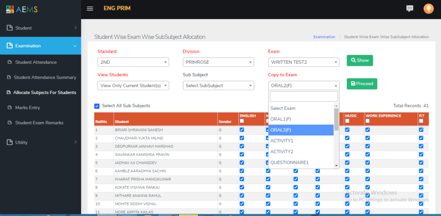Select ACTIVITY2 from exam list
Image resolution: width=441 pixels, height=216 pixels.
click(x=301, y=151)
